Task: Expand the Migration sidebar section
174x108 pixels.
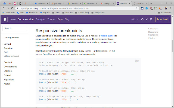Action: click(9, 79)
